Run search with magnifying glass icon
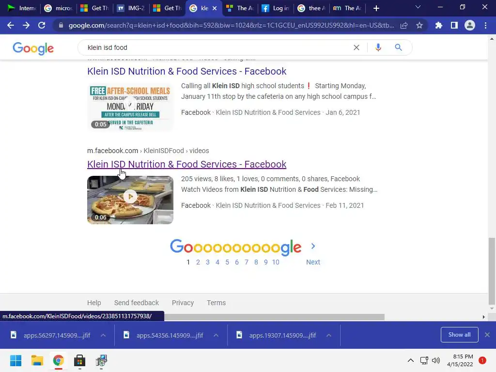Image resolution: width=496 pixels, height=372 pixels. point(399,47)
